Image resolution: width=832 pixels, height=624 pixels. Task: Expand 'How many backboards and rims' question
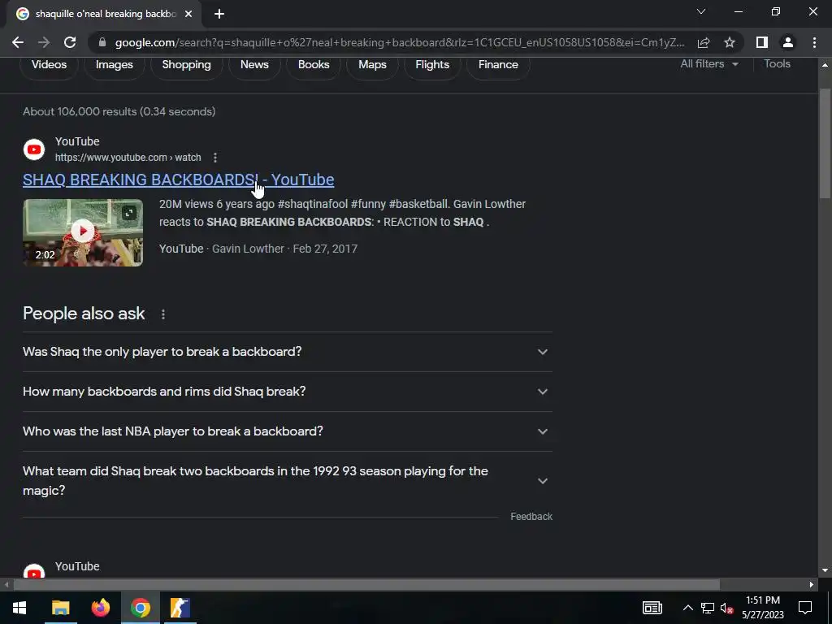coord(287,392)
